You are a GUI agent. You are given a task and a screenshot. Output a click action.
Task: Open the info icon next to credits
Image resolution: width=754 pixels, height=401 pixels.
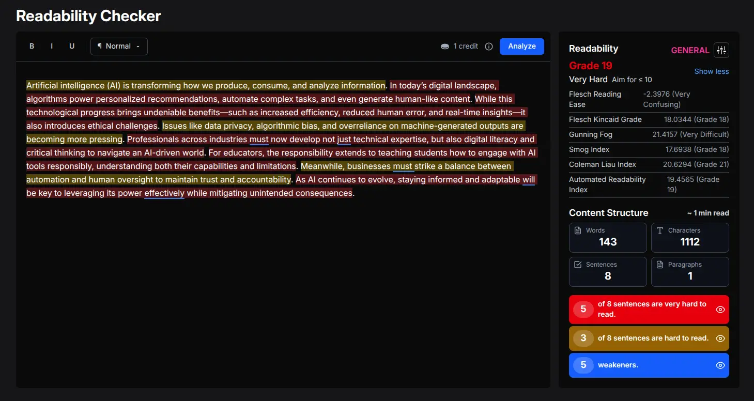pyautogui.click(x=489, y=46)
